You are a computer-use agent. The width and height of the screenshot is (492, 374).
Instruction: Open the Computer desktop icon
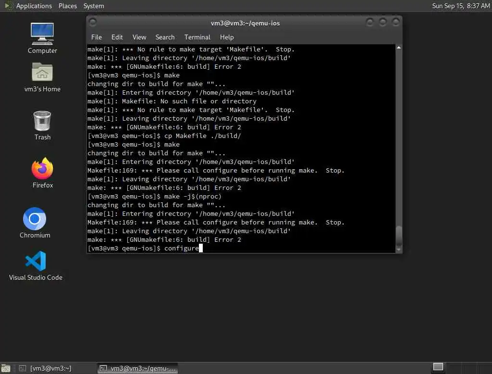coord(42,38)
